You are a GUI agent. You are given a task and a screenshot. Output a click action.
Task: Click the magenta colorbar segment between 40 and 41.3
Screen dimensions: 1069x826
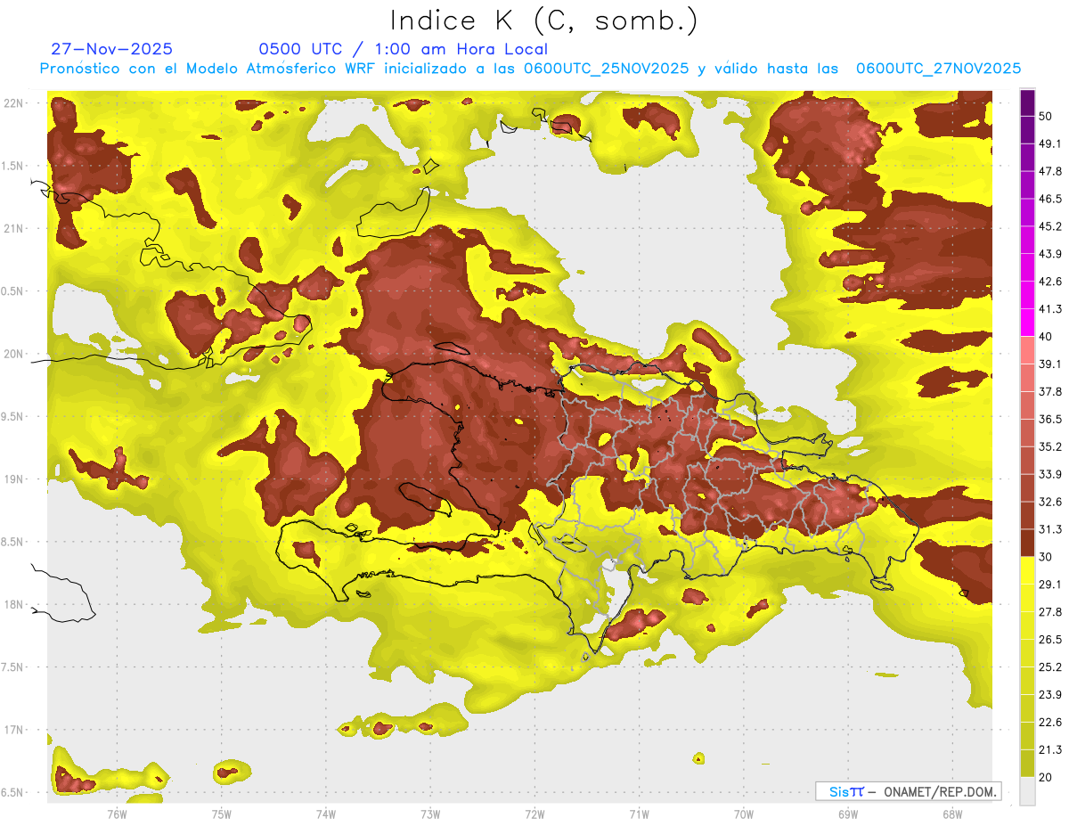click(x=1027, y=322)
